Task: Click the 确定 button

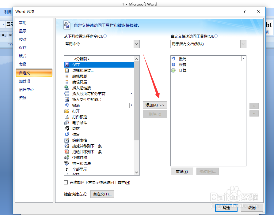Action: click(x=226, y=208)
